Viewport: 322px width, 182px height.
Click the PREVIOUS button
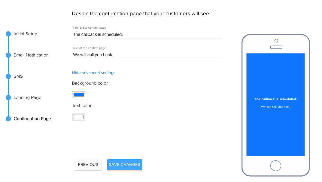88,165
